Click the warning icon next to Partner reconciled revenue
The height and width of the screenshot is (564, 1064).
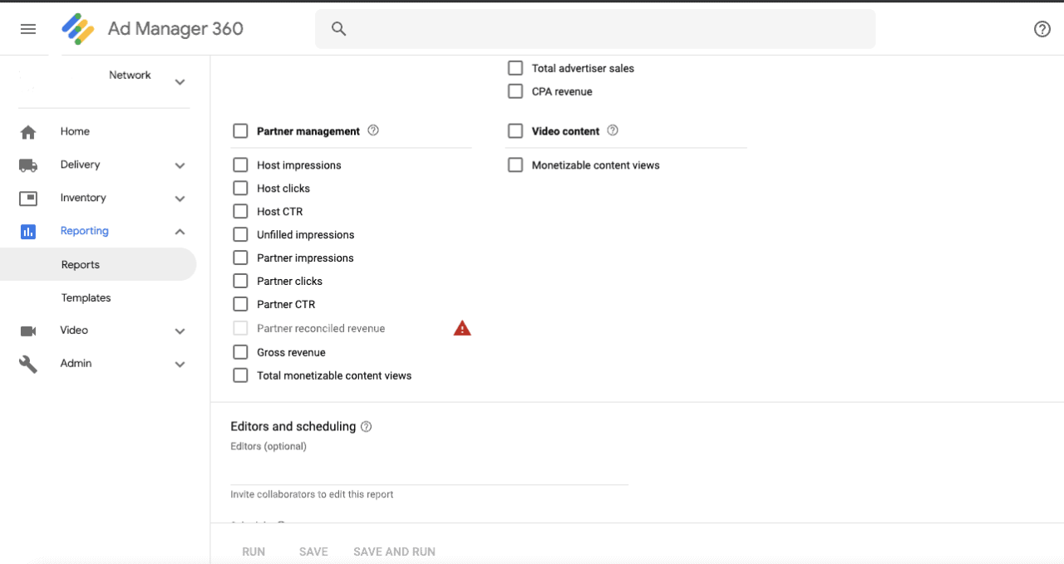click(x=461, y=327)
